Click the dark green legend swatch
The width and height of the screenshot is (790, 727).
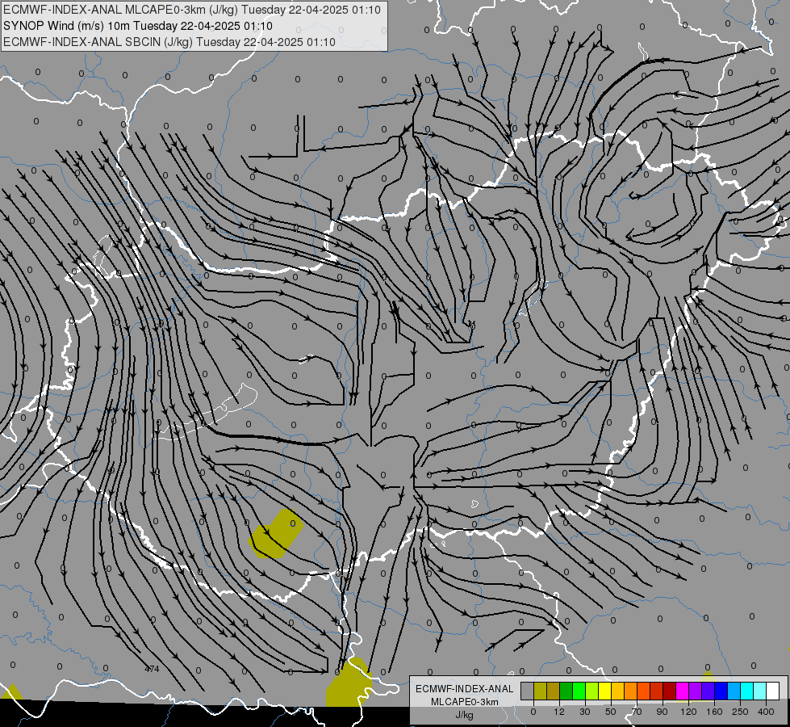pos(566,691)
